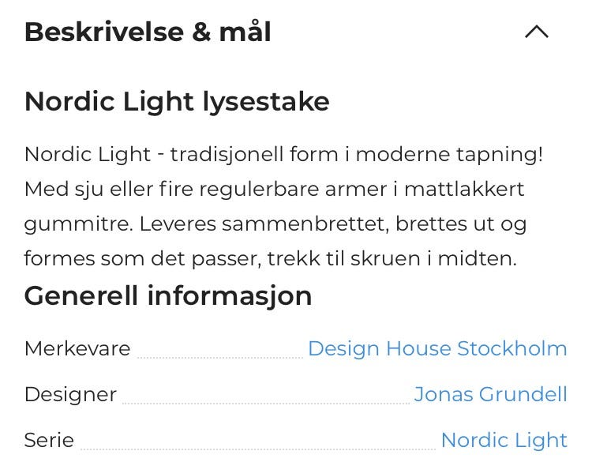The height and width of the screenshot is (466, 592).
Task: Click the Serie label
Action: coord(49,440)
